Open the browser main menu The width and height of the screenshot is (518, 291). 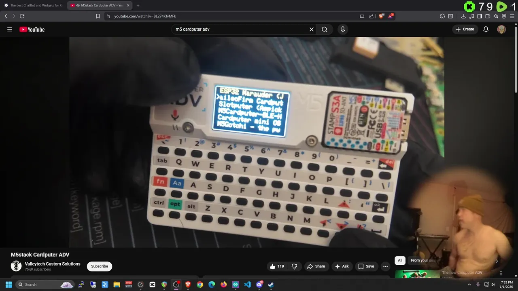tap(512, 16)
